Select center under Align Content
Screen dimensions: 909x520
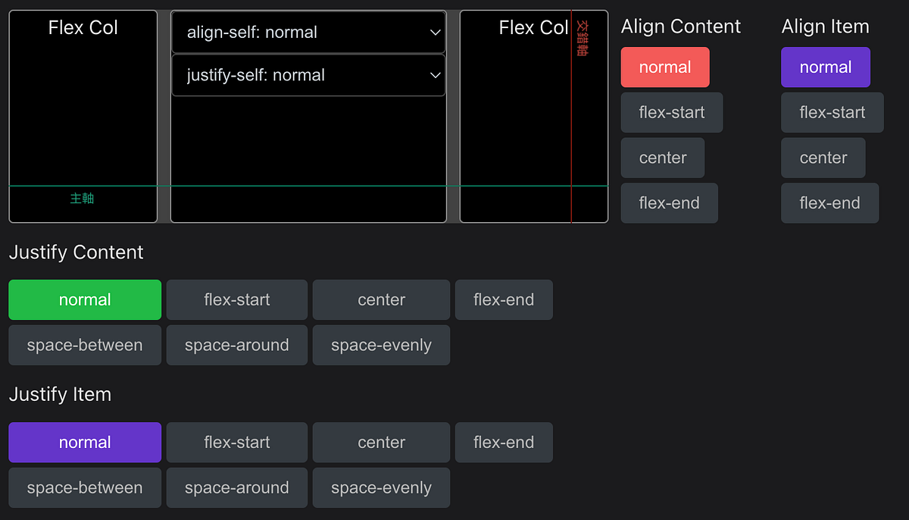point(662,158)
